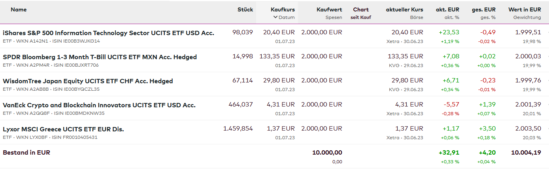Sort by Kaufkurs column header
The height and width of the screenshot is (170, 549).
pyautogui.click(x=283, y=9)
